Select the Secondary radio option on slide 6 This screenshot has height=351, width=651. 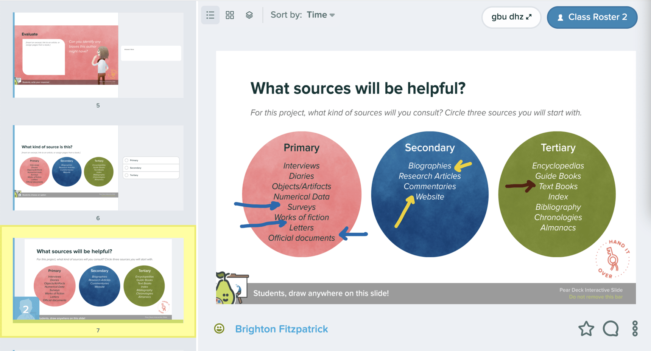[x=127, y=168]
